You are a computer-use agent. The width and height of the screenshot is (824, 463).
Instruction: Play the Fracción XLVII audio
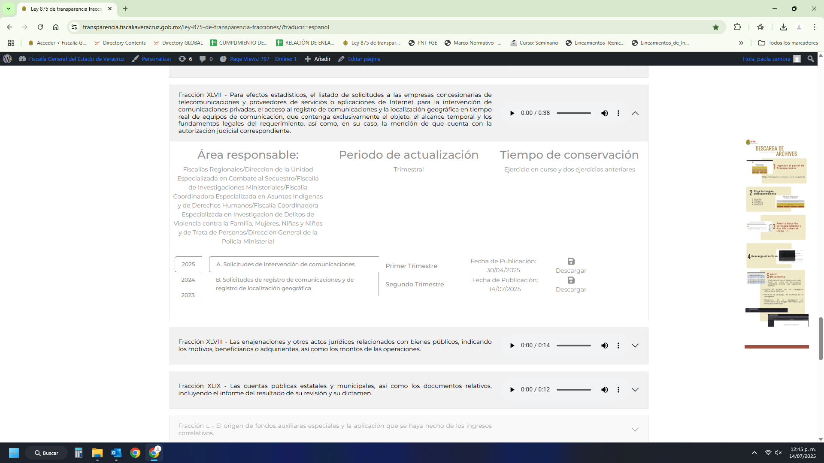pos(512,113)
